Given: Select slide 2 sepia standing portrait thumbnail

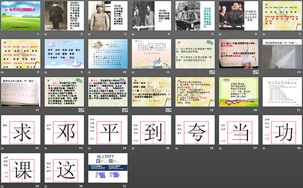Looking at the screenshot, I should 64,16.
